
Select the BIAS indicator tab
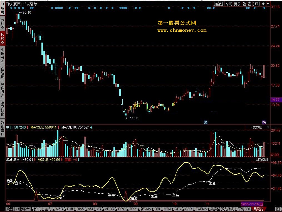(x=80, y=209)
